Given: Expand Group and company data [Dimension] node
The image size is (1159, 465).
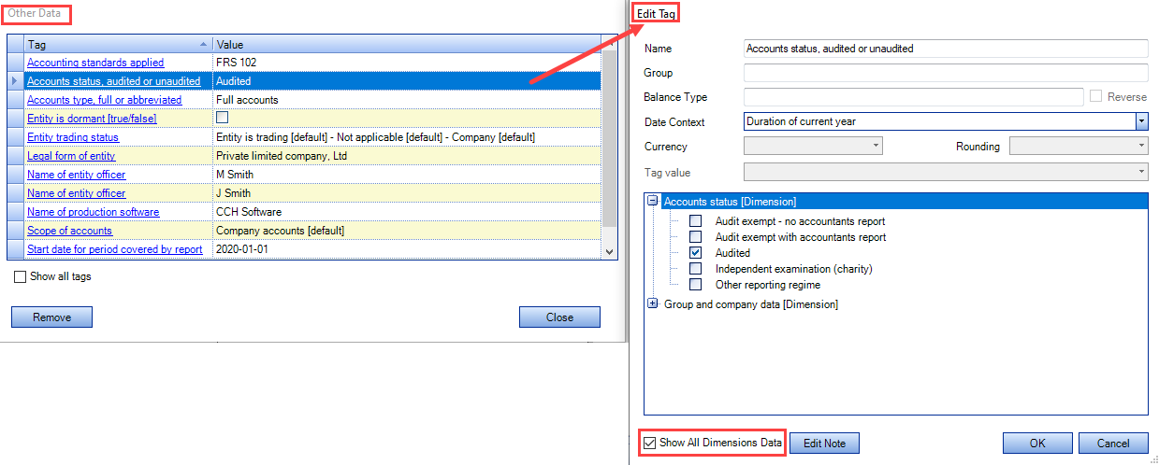Looking at the screenshot, I should coord(653,303).
